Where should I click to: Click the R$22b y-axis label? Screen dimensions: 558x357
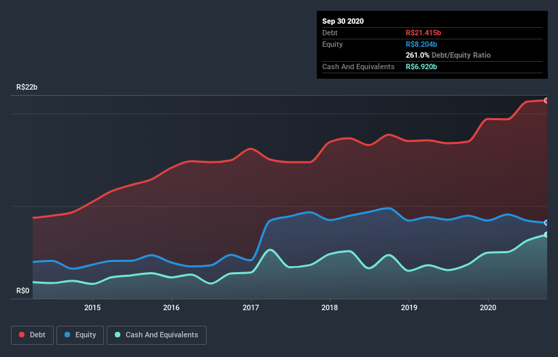pyautogui.click(x=27, y=87)
